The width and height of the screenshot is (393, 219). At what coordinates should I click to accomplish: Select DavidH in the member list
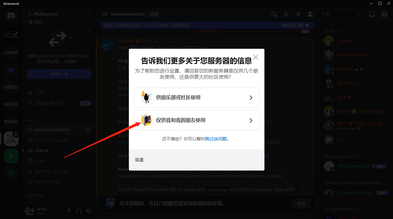[x=356, y=69]
